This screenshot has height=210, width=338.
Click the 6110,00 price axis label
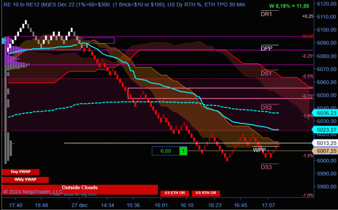327,17
